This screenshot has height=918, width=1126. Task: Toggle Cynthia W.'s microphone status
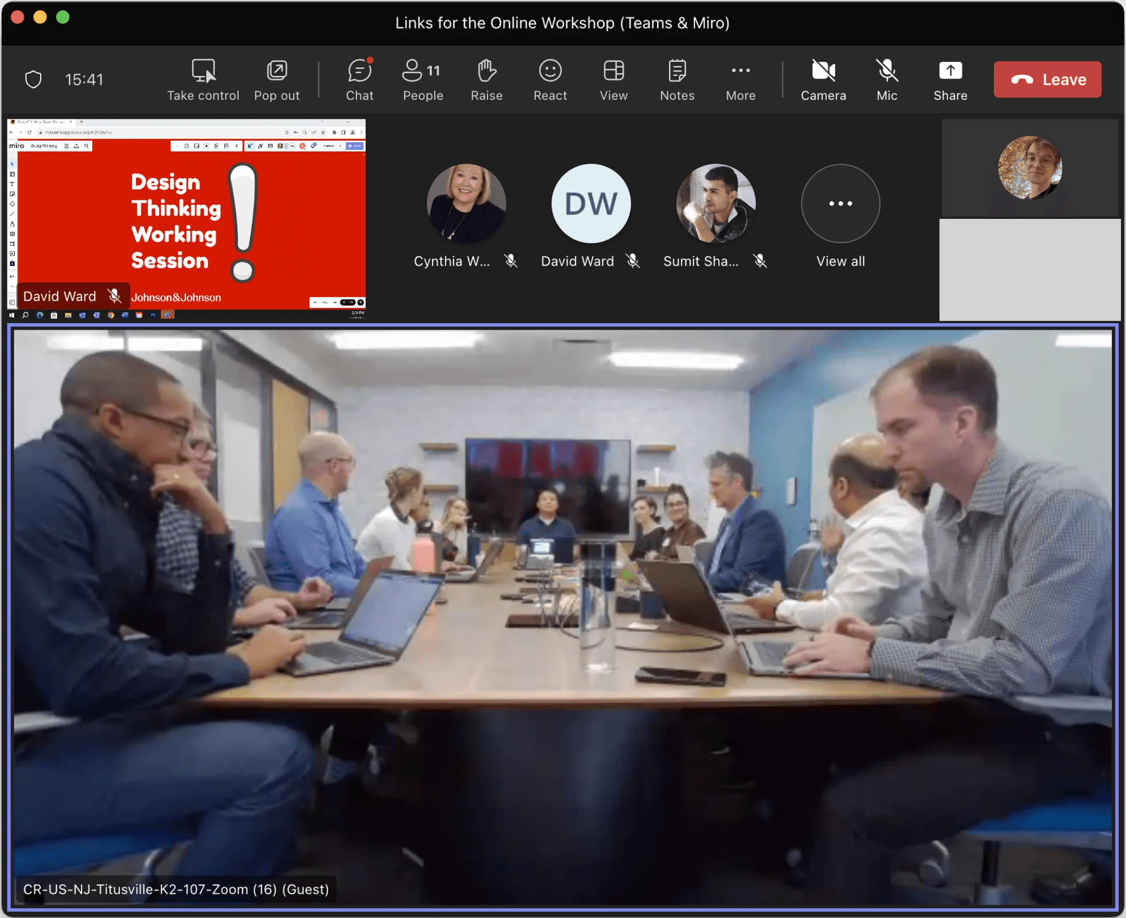511,261
